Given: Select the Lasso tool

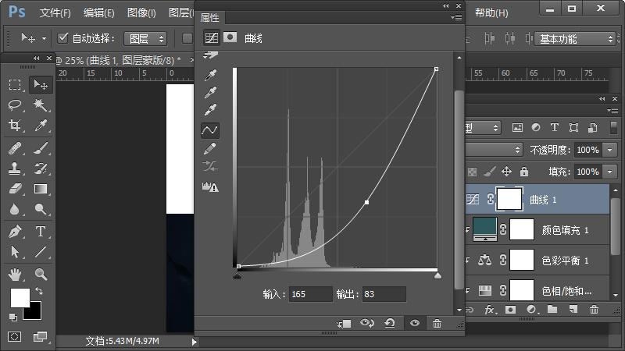Looking at the screenshot, I should (15, 105).
